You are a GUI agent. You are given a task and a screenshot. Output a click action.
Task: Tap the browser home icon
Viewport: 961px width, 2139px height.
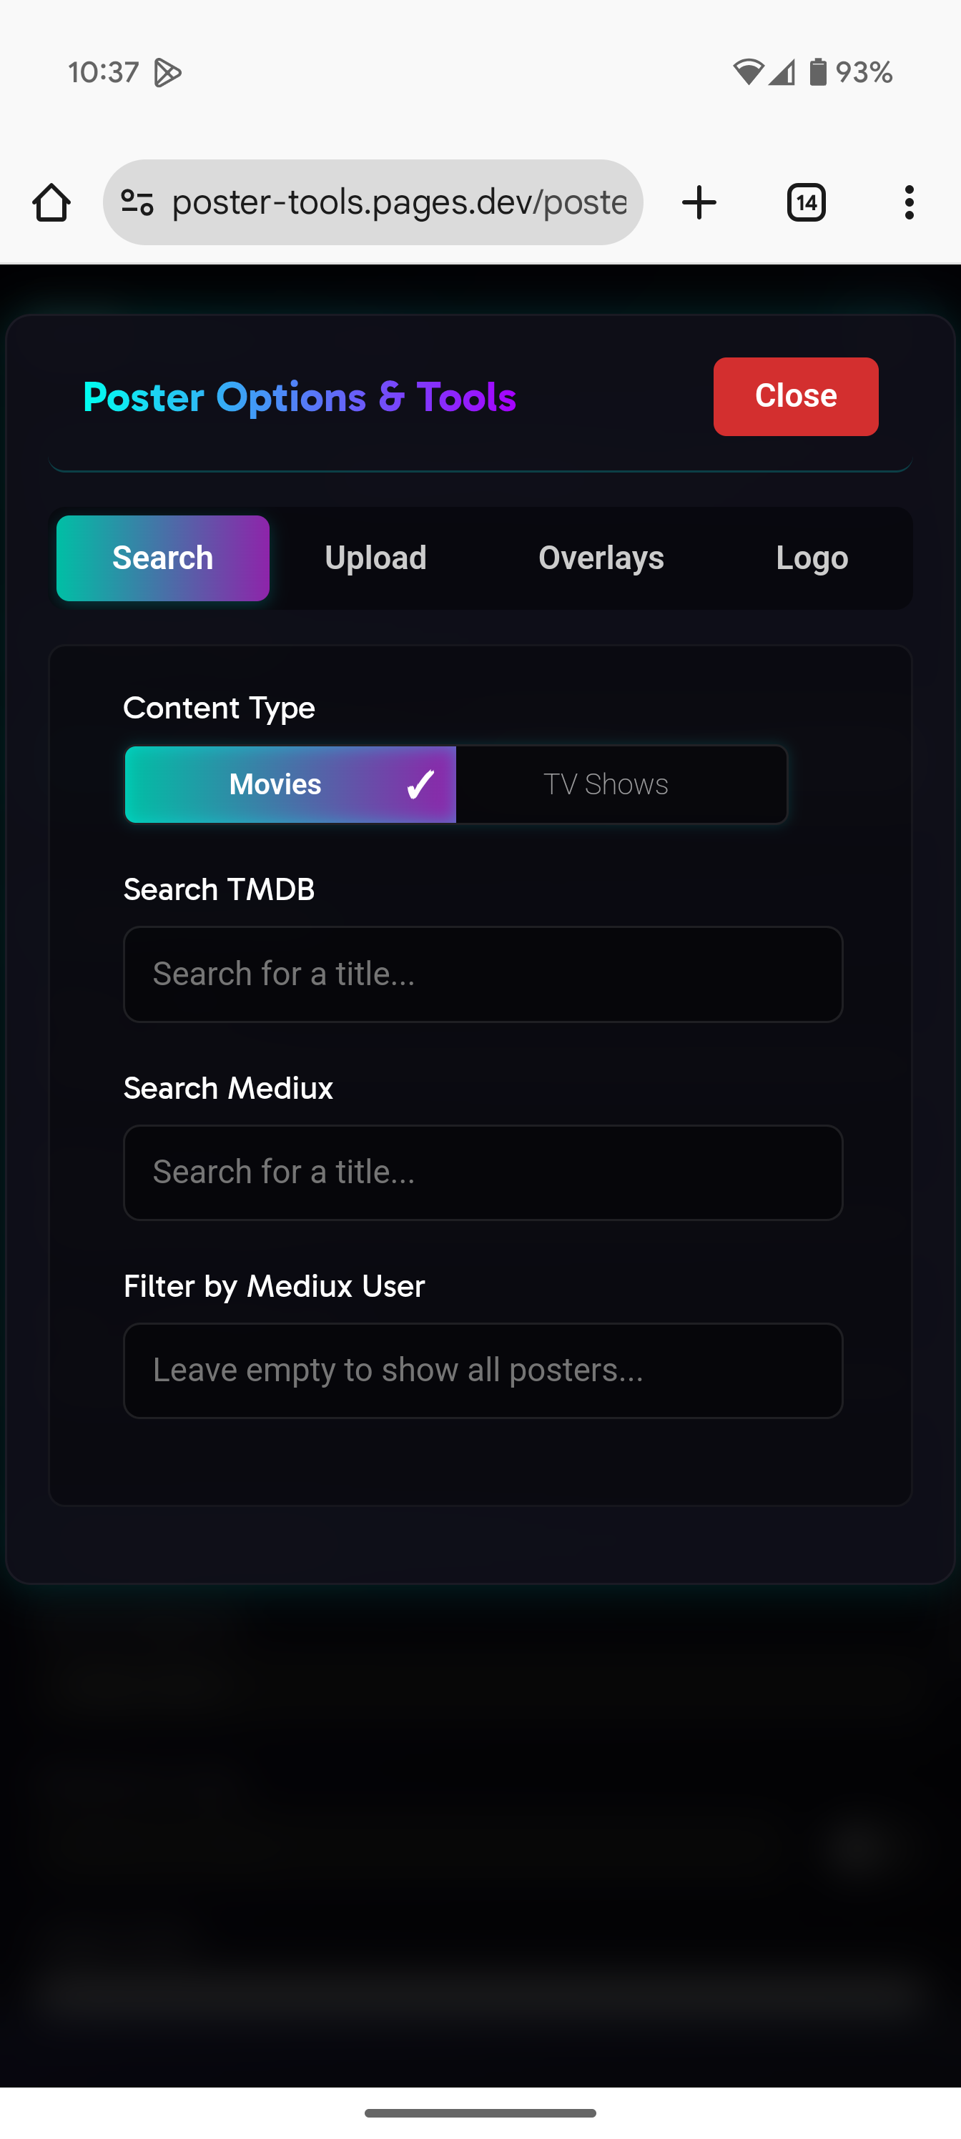click(51, 202)
